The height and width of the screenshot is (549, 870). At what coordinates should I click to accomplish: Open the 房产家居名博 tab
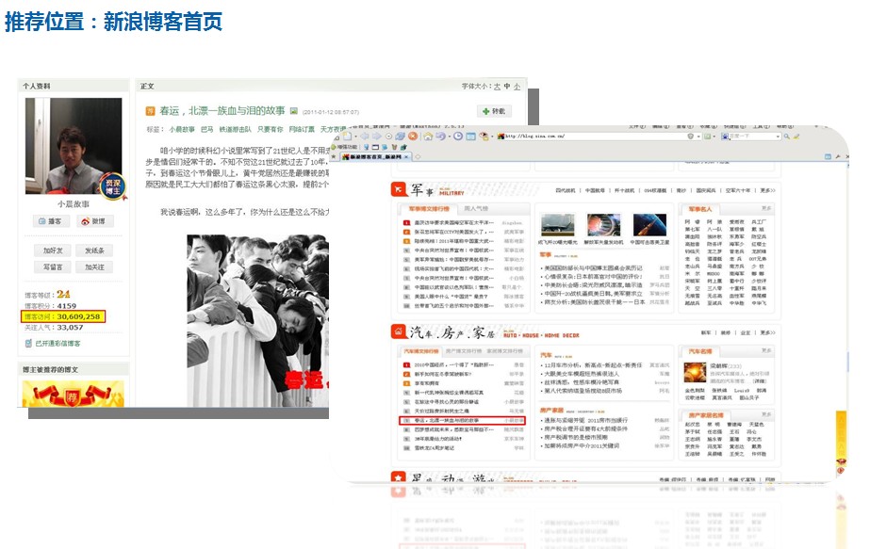pyautogui.click(x=706, y=414)
